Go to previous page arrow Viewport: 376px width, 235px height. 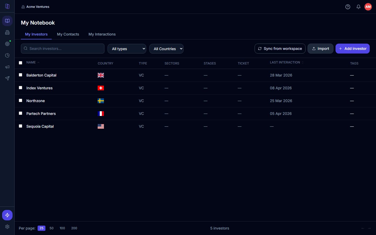tap(363, 228)
